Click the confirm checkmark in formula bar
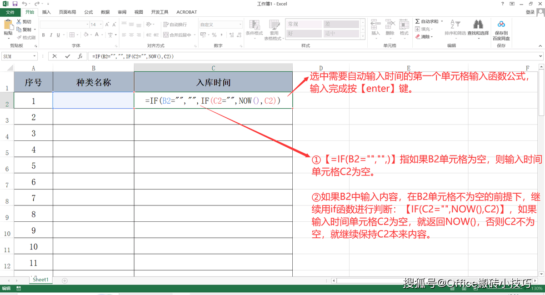The height and width of the screenshot is (295, 545). (x=67, y=56)
